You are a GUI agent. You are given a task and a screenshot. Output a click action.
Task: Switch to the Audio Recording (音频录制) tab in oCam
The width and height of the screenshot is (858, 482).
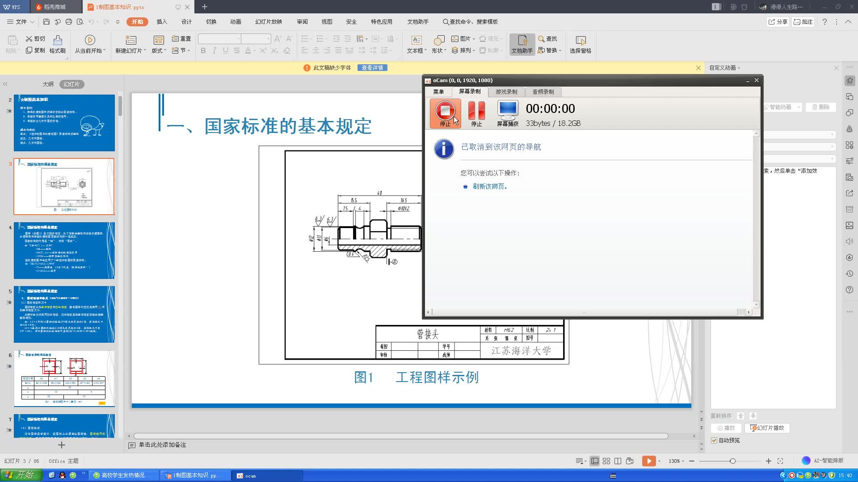543,91
